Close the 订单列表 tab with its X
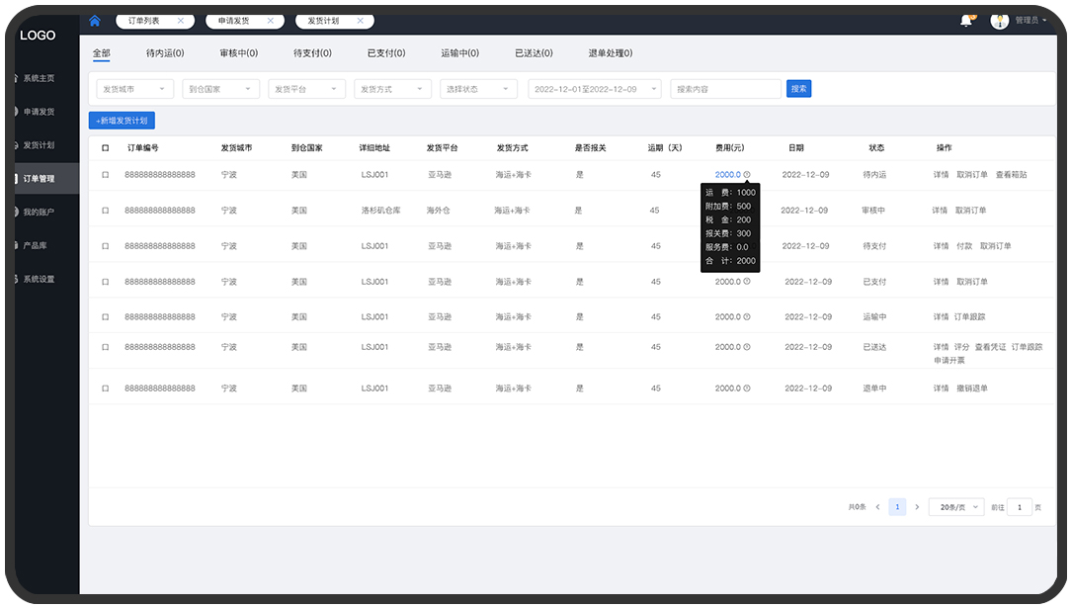 tap(180, 21)
